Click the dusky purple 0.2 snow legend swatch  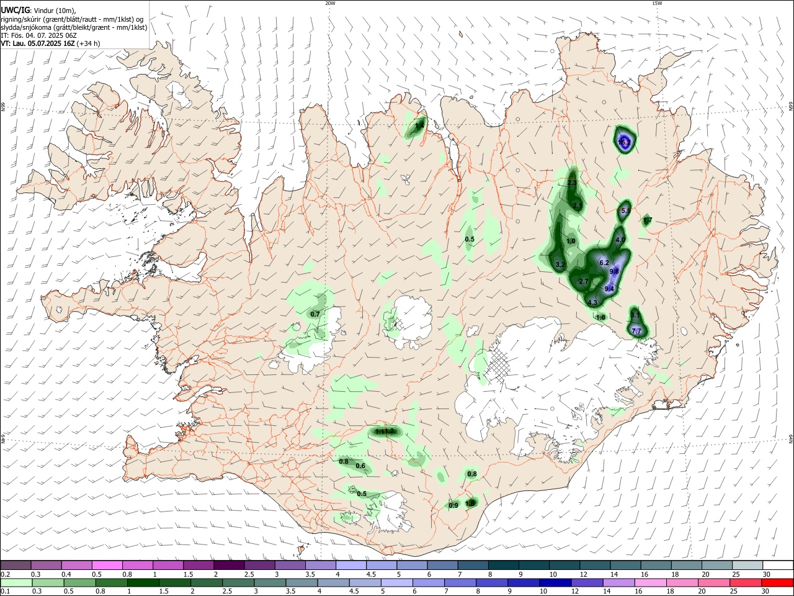(x=16, y=566)
